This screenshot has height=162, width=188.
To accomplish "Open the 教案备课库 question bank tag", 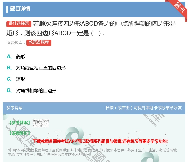I will tap(39, 43).
